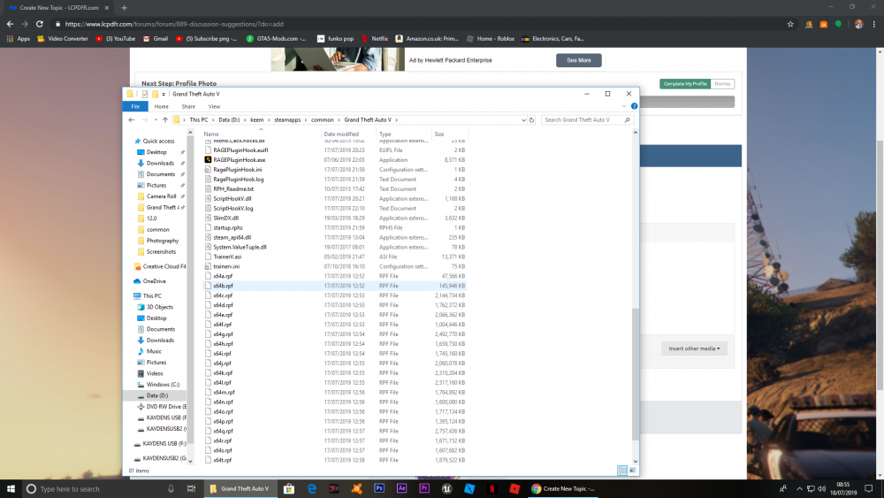Click the Complete My Profile button

point(685,83)
